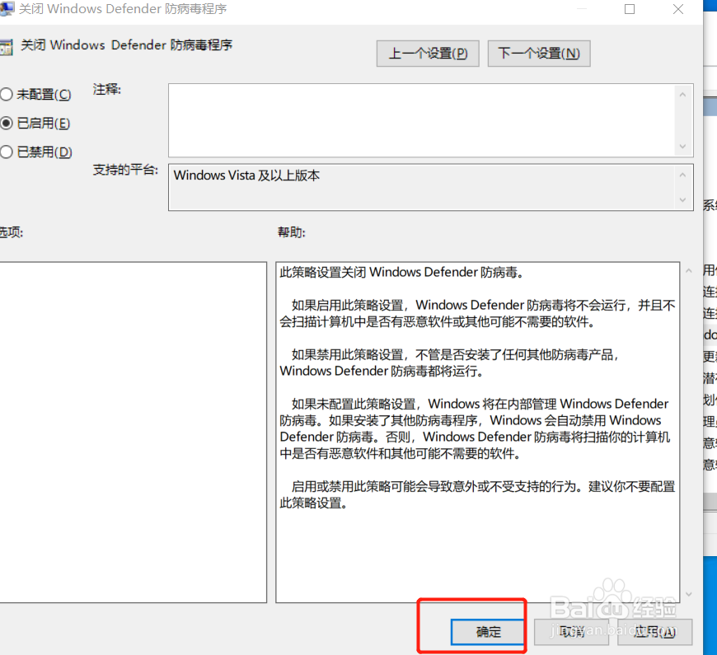Click down arrow of 支持的平台 scrollbar
The height and width of the screenshot is (655, 717).
[x=682, y=199]
